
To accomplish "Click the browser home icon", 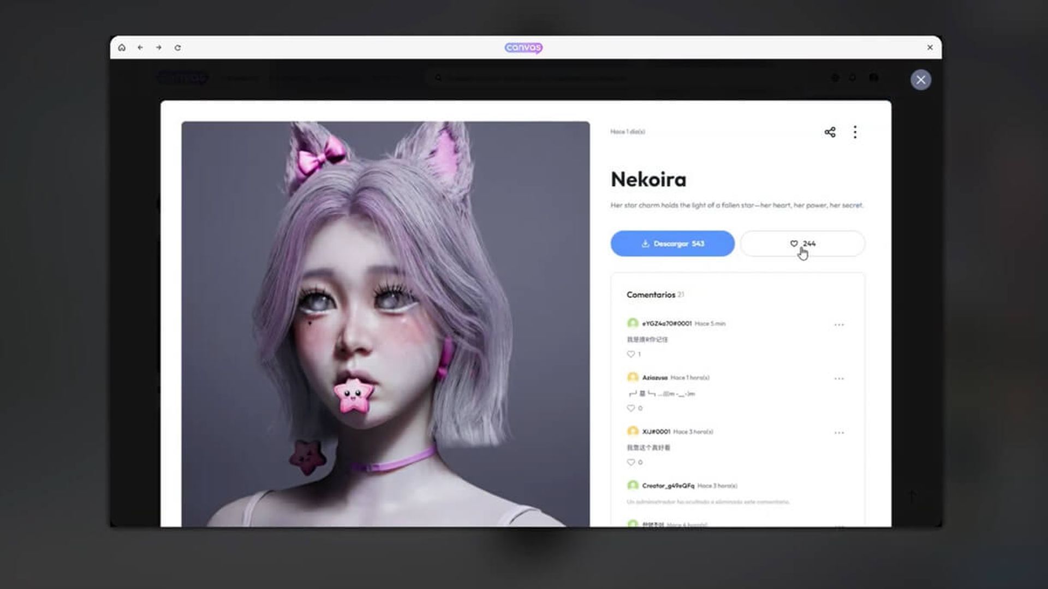I will point(122,47).
